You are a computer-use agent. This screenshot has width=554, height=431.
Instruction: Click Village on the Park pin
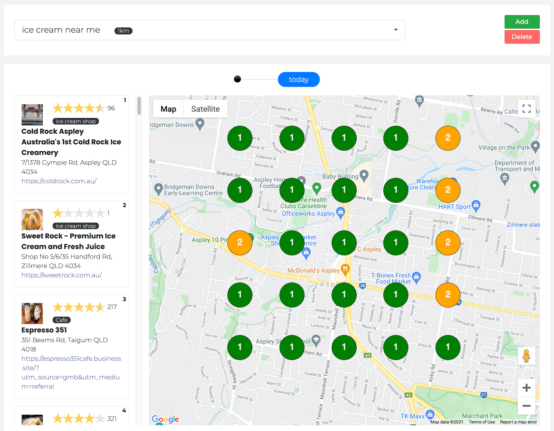click(535, 147)
